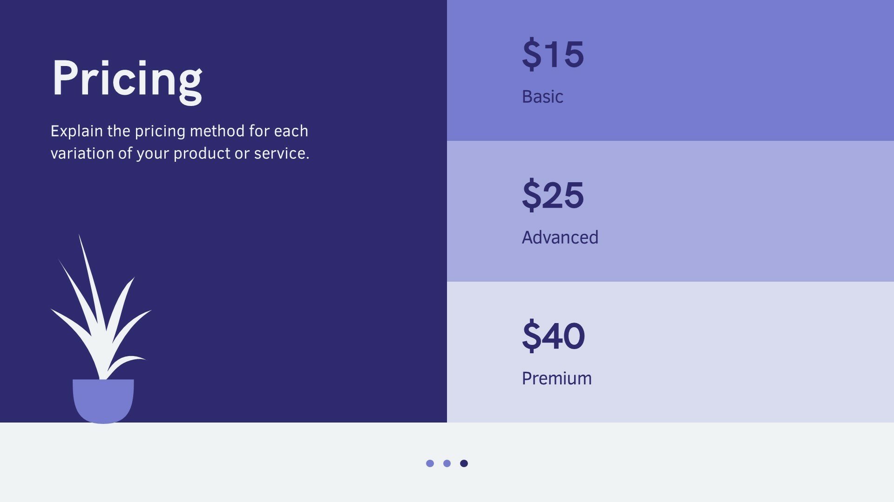Click the pricing method description text
The height and width of the screenshot is (502, 894).
tap(180, 142)
